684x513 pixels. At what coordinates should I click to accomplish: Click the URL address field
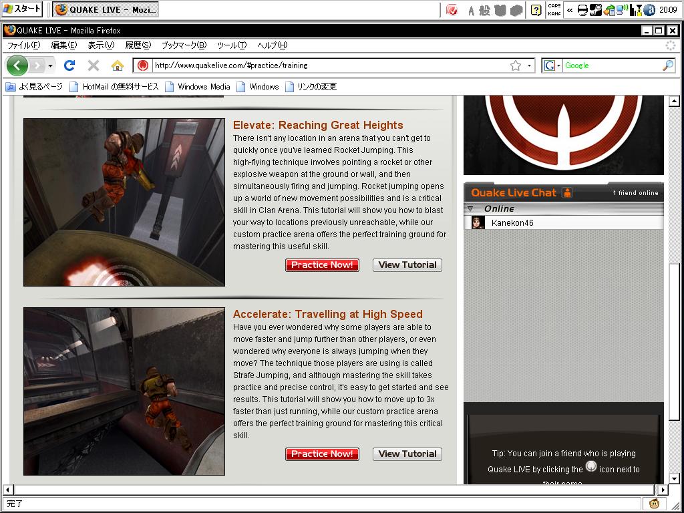click(331, 65)
